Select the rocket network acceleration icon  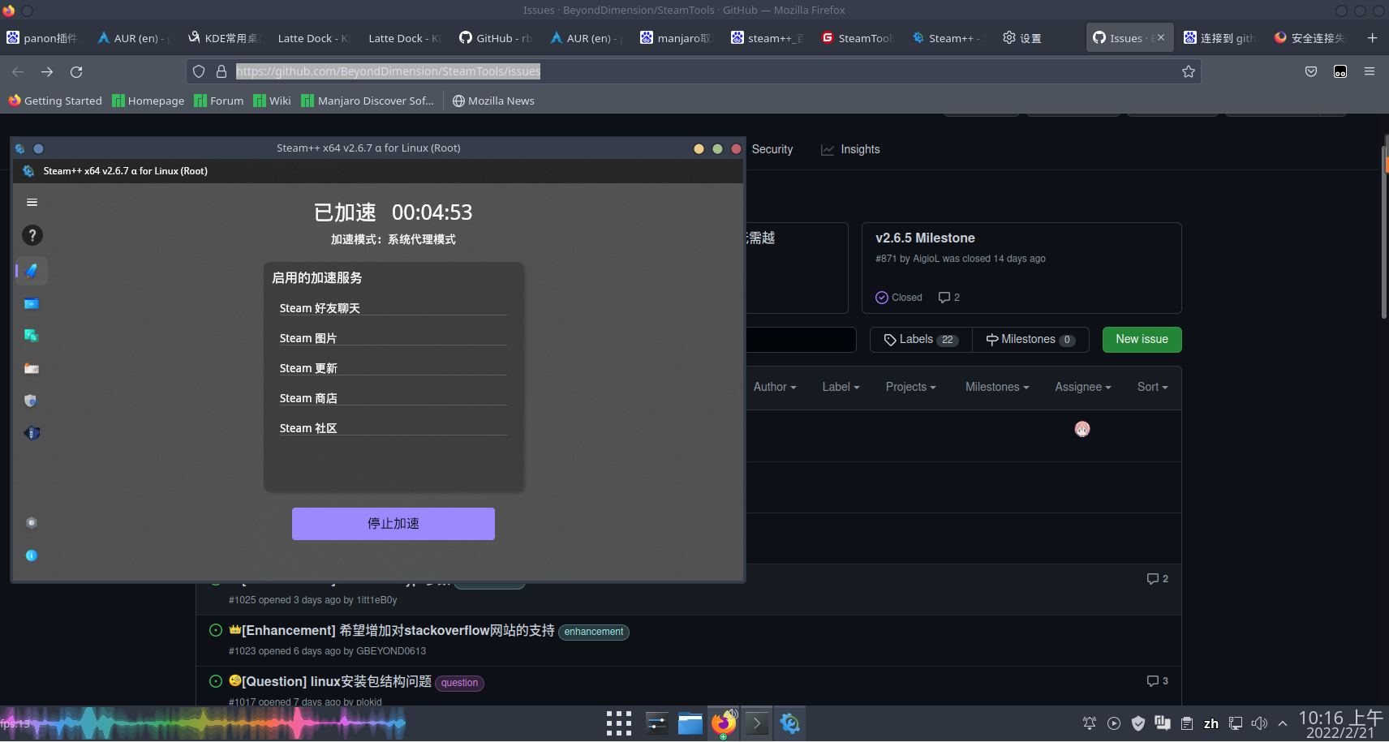32,271
